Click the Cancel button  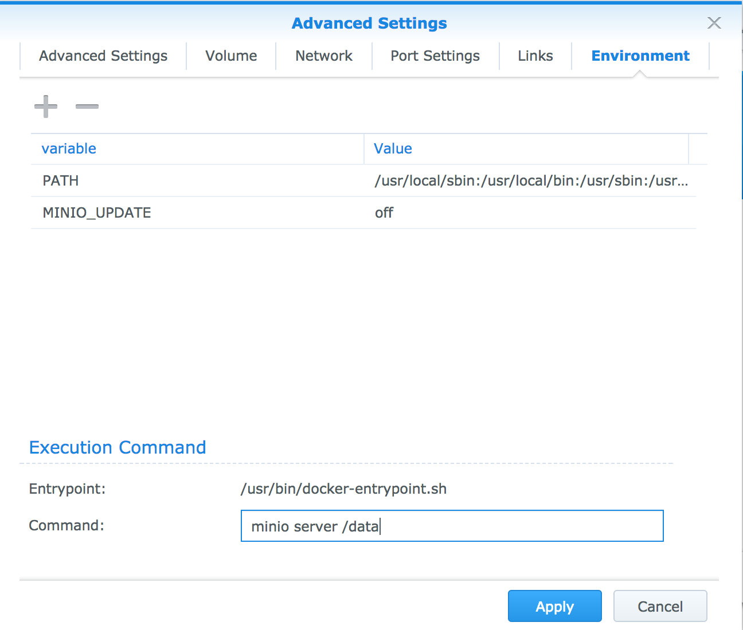coord(660,606)
